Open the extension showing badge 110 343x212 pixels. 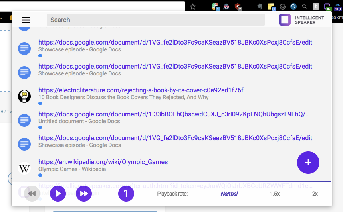click(338, 7)
